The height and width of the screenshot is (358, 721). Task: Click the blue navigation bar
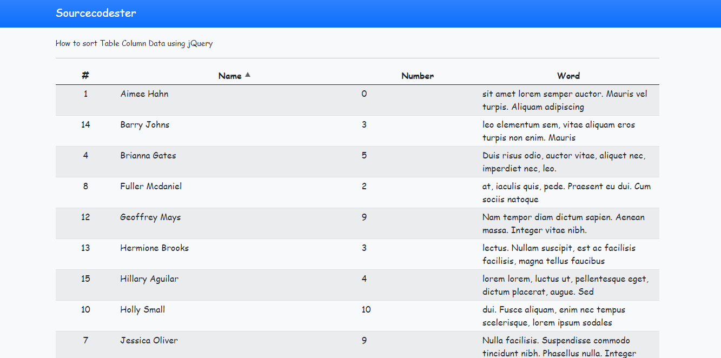point(360,13)
